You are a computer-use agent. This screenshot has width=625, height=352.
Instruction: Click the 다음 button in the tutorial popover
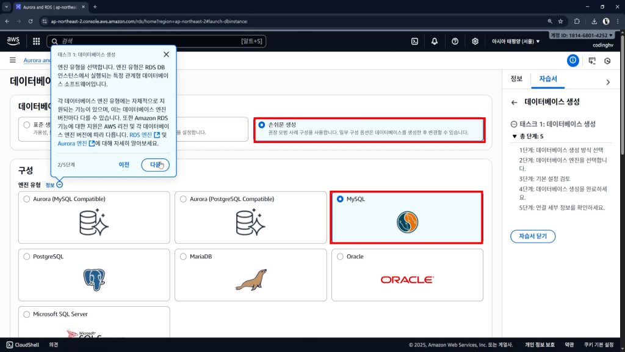[x=155, y=165]
